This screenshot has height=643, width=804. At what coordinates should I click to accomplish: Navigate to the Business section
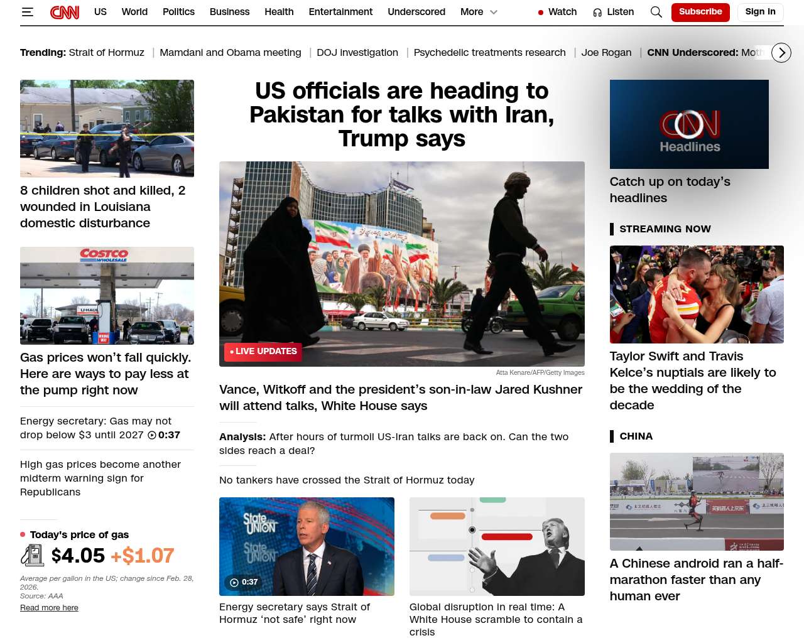coord(229,12)
